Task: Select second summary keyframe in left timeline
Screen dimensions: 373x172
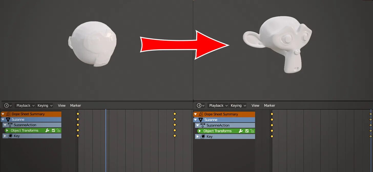Action: 175,114
